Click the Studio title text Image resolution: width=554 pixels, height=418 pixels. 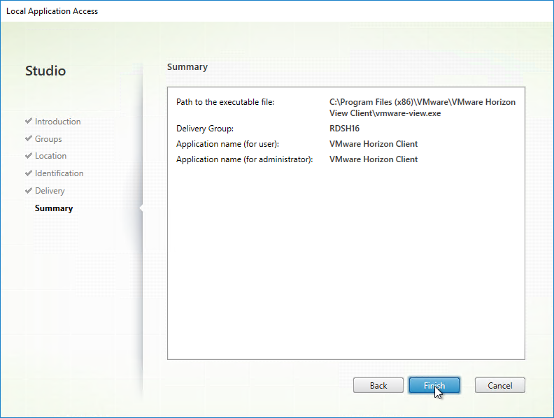(x=45, y=71)
